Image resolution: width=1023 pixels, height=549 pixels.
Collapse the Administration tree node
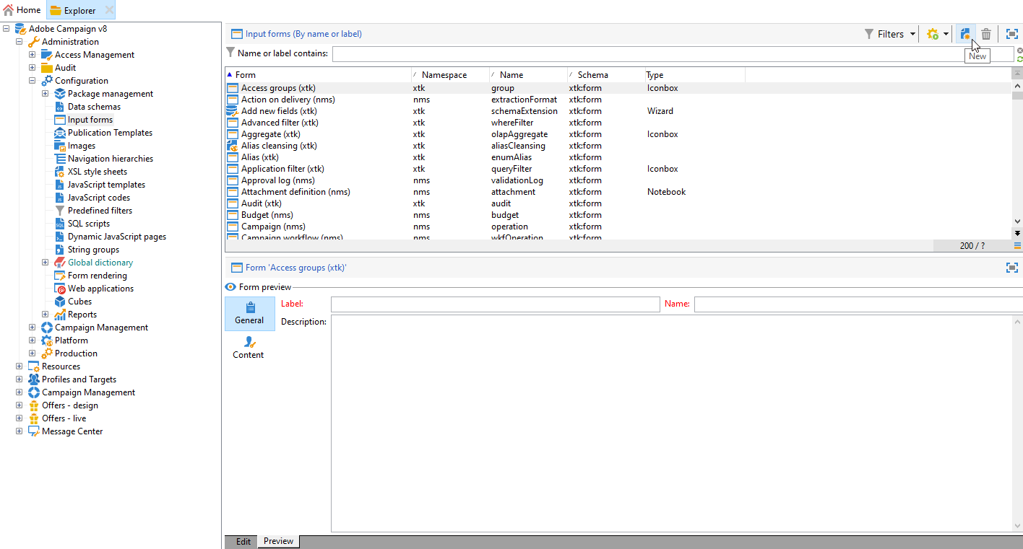click(x=20, y=42)
